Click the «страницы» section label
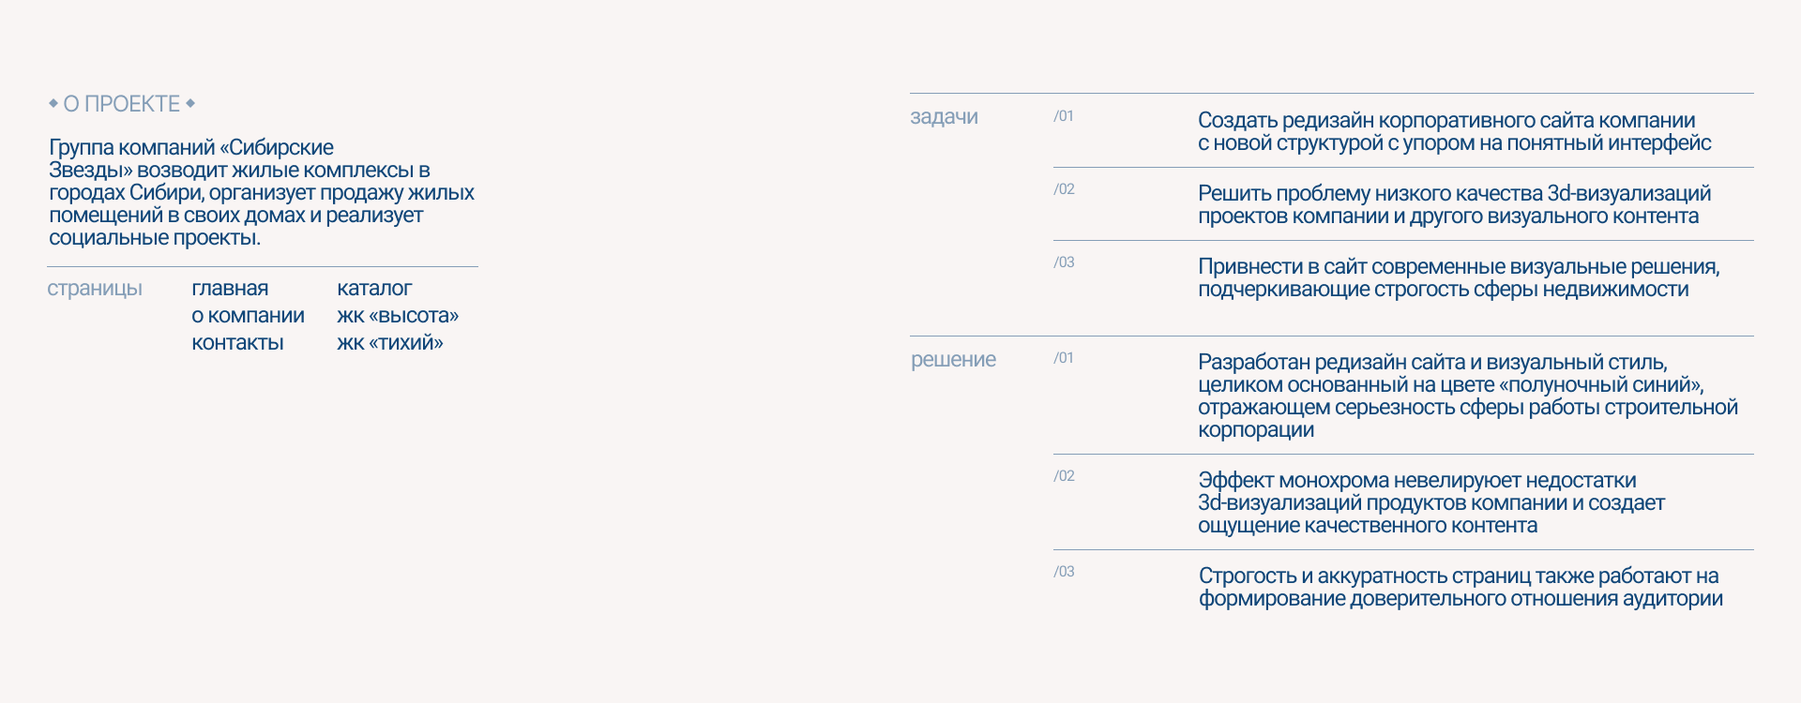Screen dimensions: 1801x703 click(95, 289)
